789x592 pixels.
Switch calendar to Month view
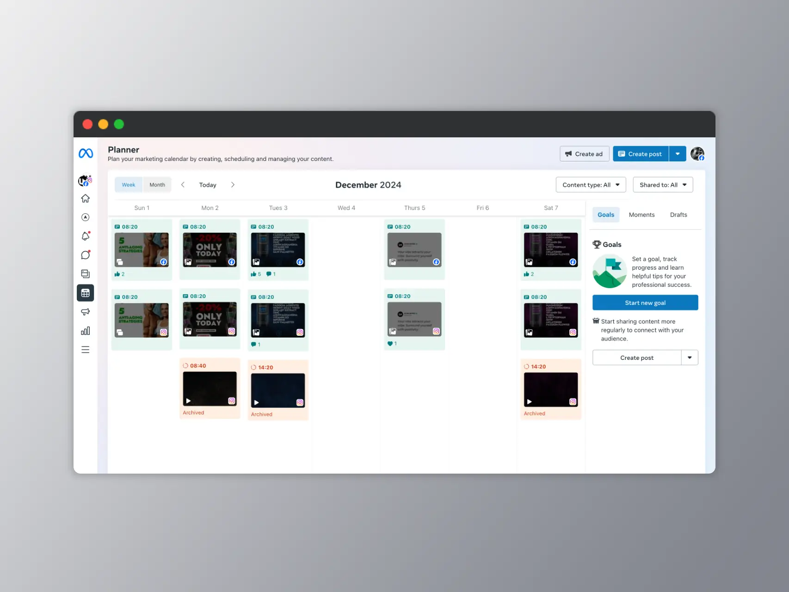157,185
